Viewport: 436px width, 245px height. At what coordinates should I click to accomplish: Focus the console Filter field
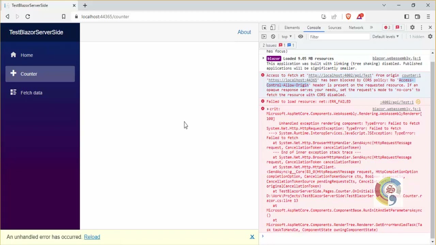pos(339,37)
